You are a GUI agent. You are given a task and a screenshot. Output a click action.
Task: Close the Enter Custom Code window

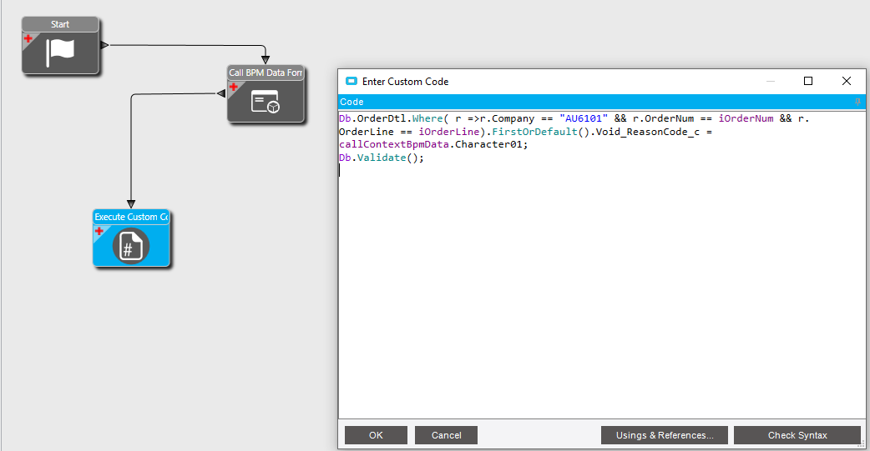point(846,81)
